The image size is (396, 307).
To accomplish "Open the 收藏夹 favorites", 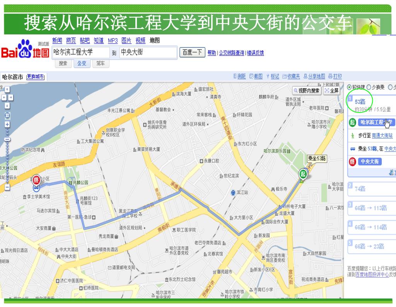I will 291,76.
